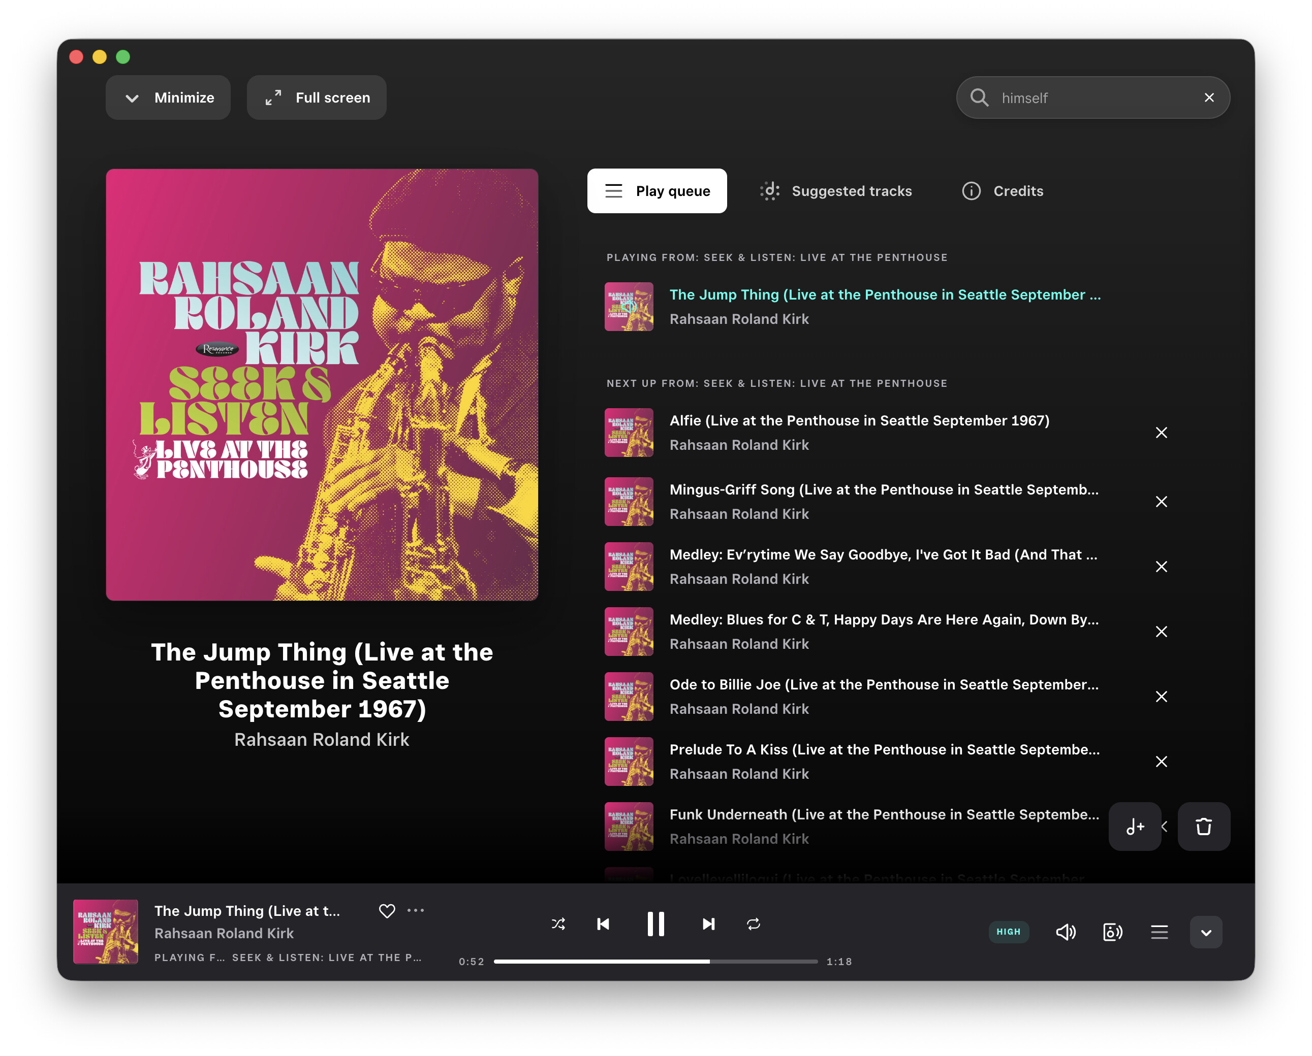This screenshot has width=1312, height=1056.
Task: Open play queue icon in player bar
Action: click(x=1159, y=931)
